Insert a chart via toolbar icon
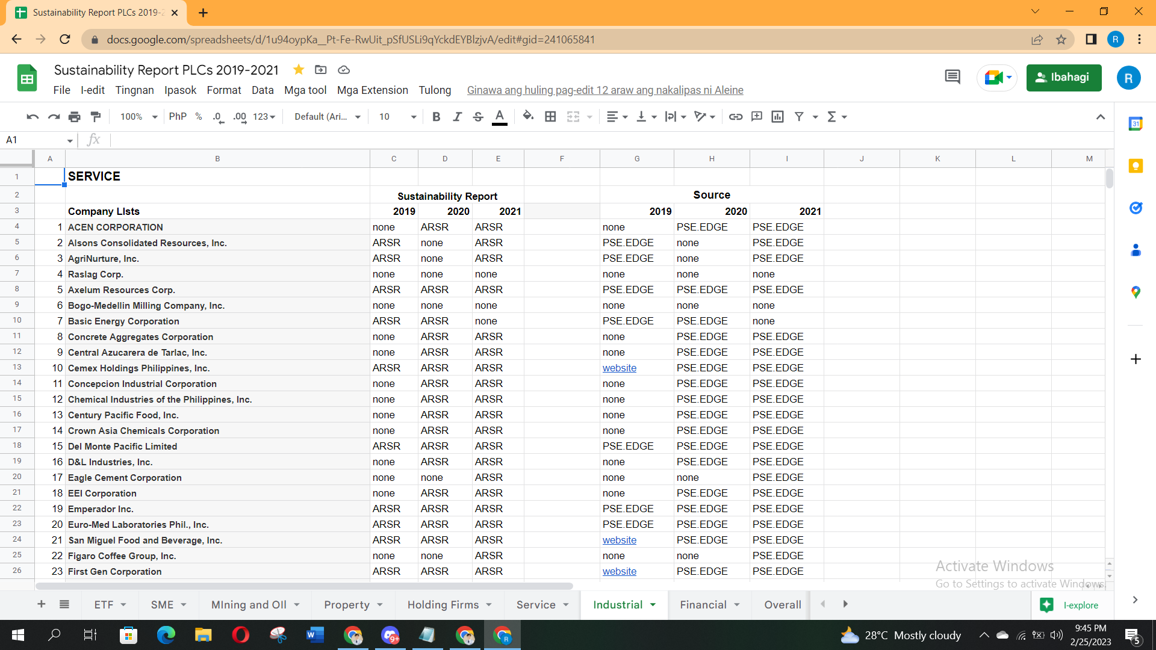Viewport: 1156px width, 650px height. [778, 117]
